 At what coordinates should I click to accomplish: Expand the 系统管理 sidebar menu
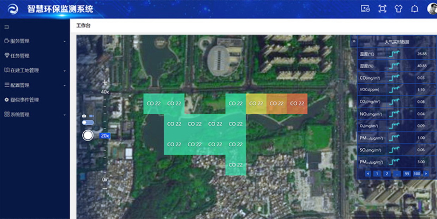tap(35, 115)
